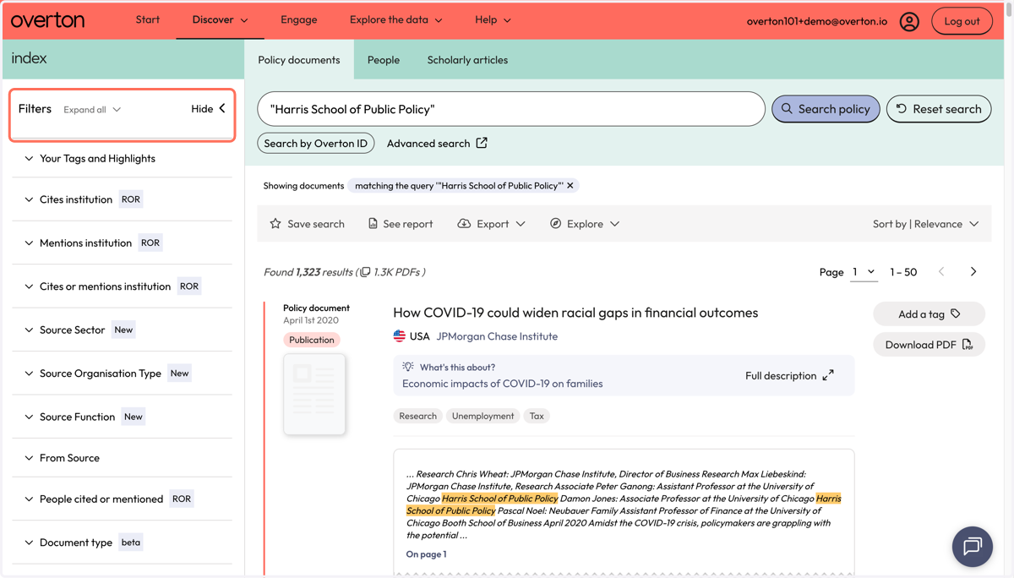The height and width of the screenshot is (578, 1014).
Task: Open the Export dropdown
Action: click(x=491, y=224)
